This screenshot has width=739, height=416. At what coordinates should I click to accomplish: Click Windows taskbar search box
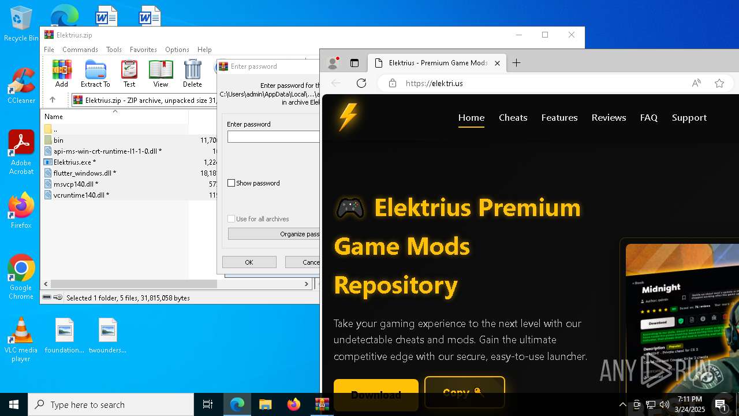coord(111,404)
